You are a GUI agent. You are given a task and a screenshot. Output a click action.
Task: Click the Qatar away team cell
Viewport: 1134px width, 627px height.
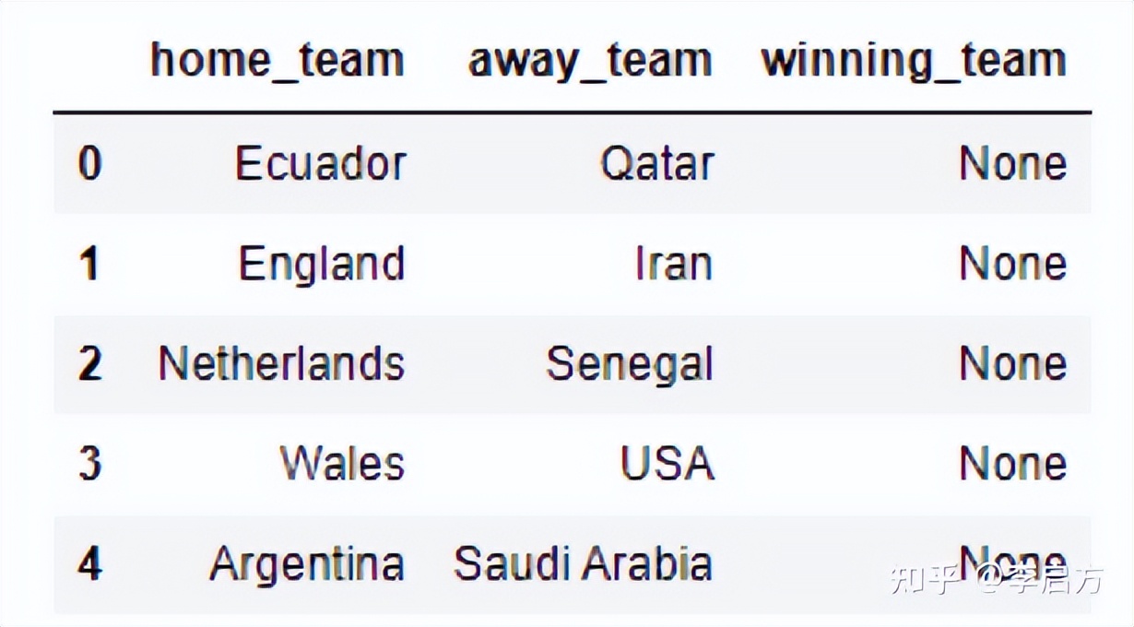(x=656, y=164)
